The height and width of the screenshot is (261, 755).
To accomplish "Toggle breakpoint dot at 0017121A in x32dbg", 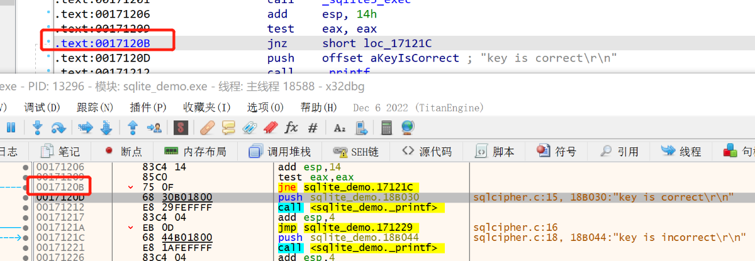I will click(x=26, y=227).
